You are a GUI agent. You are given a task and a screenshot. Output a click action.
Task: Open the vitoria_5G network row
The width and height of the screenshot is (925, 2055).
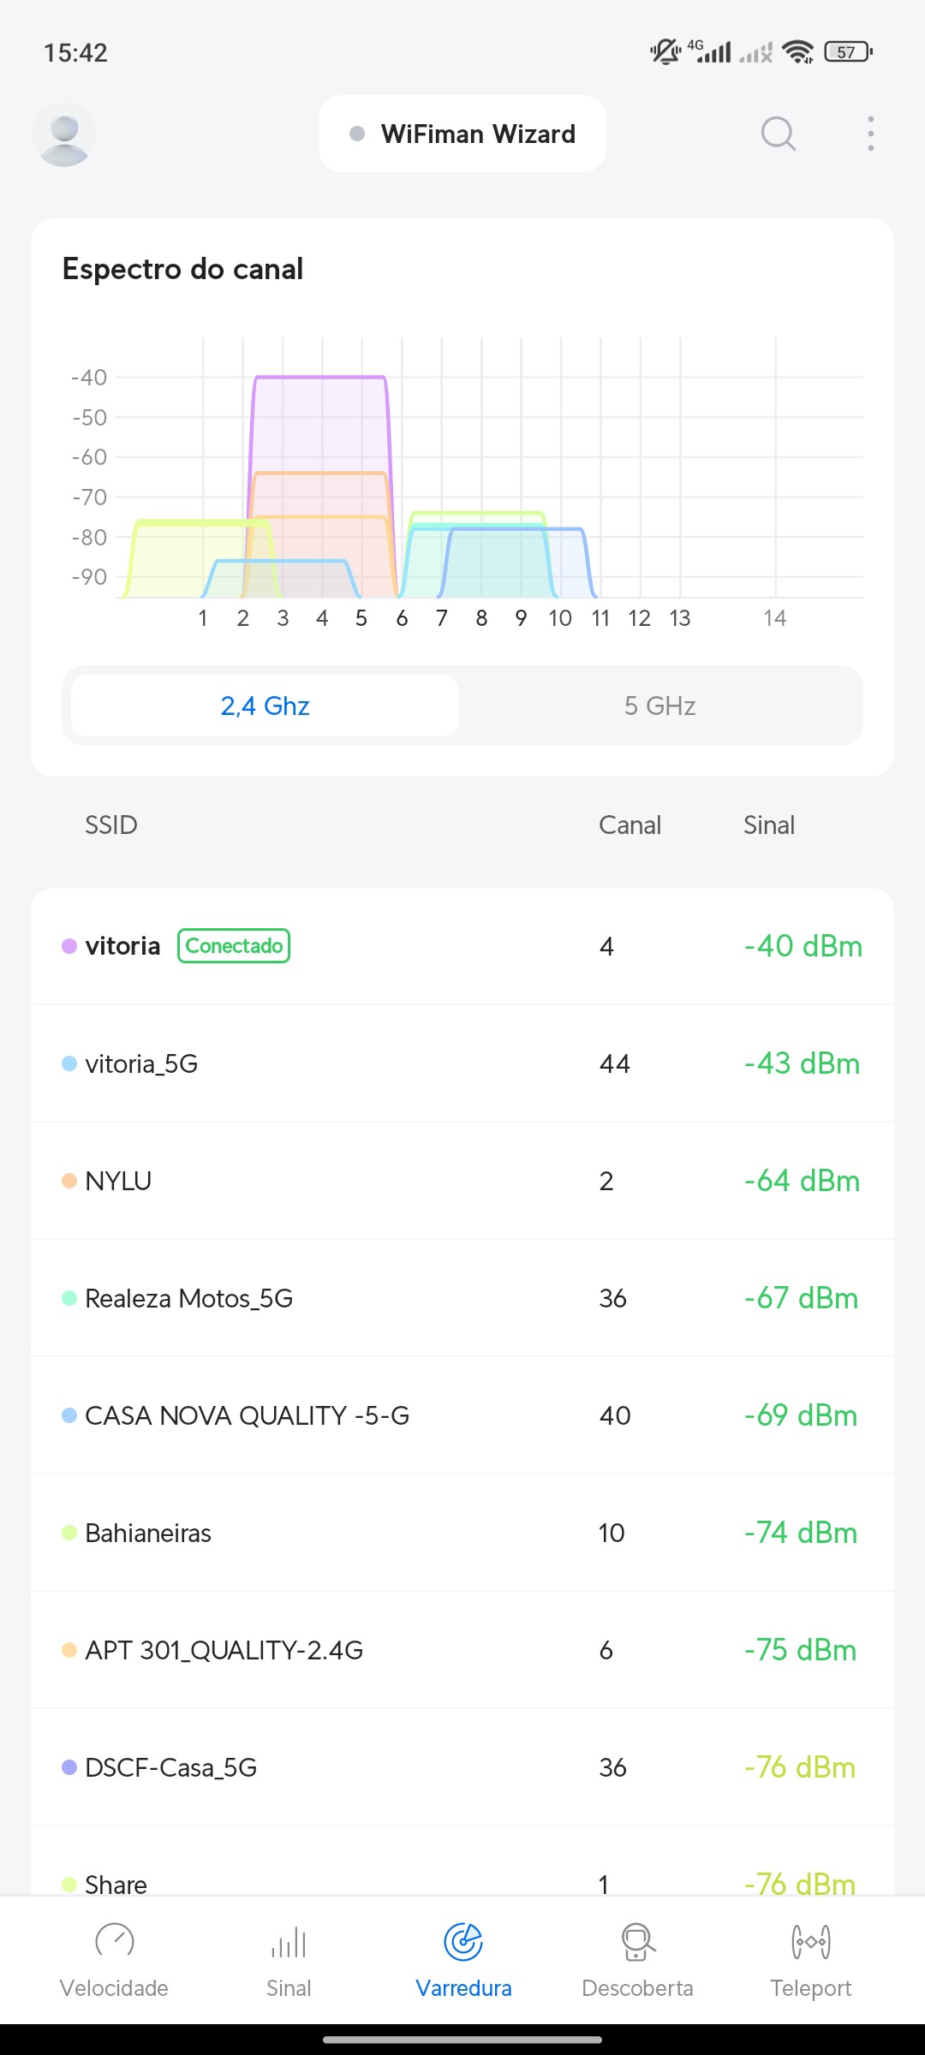tap(462, 1063)
